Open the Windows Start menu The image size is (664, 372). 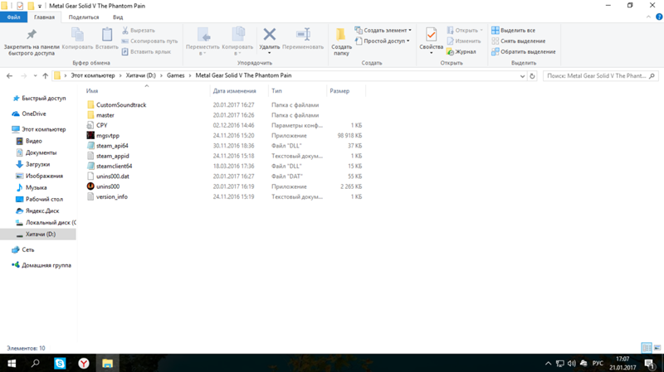[x=12, y=363]
